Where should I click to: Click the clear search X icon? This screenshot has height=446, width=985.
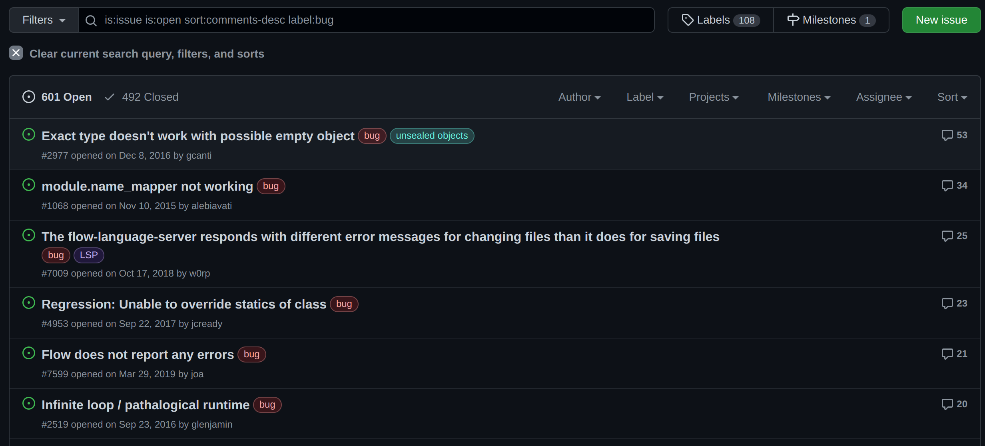coord(16,53)
